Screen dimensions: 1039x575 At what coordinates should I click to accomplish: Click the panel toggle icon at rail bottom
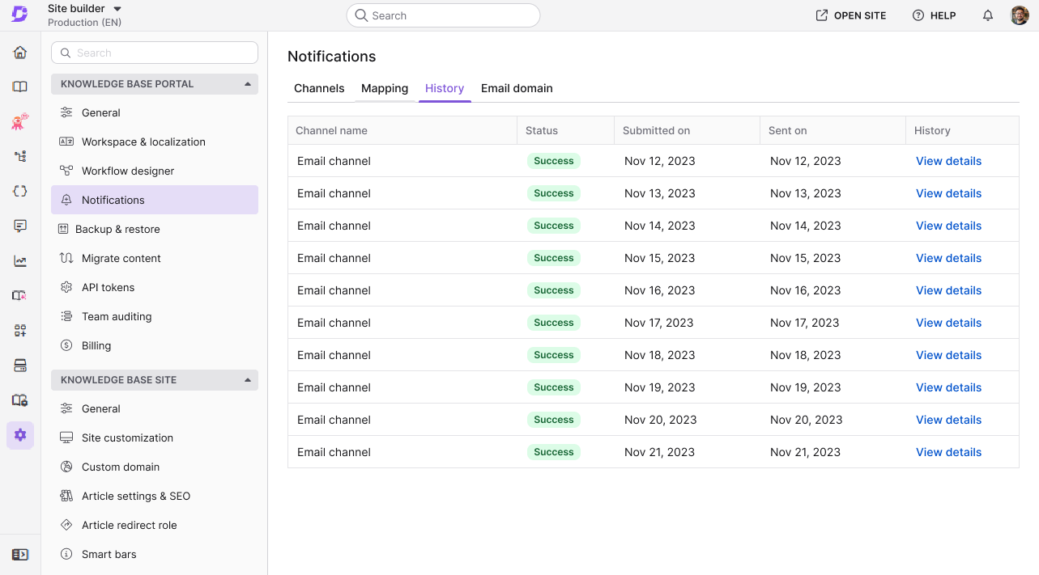[20, 555]
